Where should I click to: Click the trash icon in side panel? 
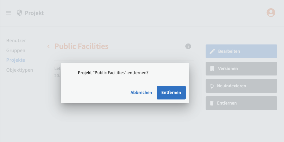pyautogui.click(x=211, y=103)
